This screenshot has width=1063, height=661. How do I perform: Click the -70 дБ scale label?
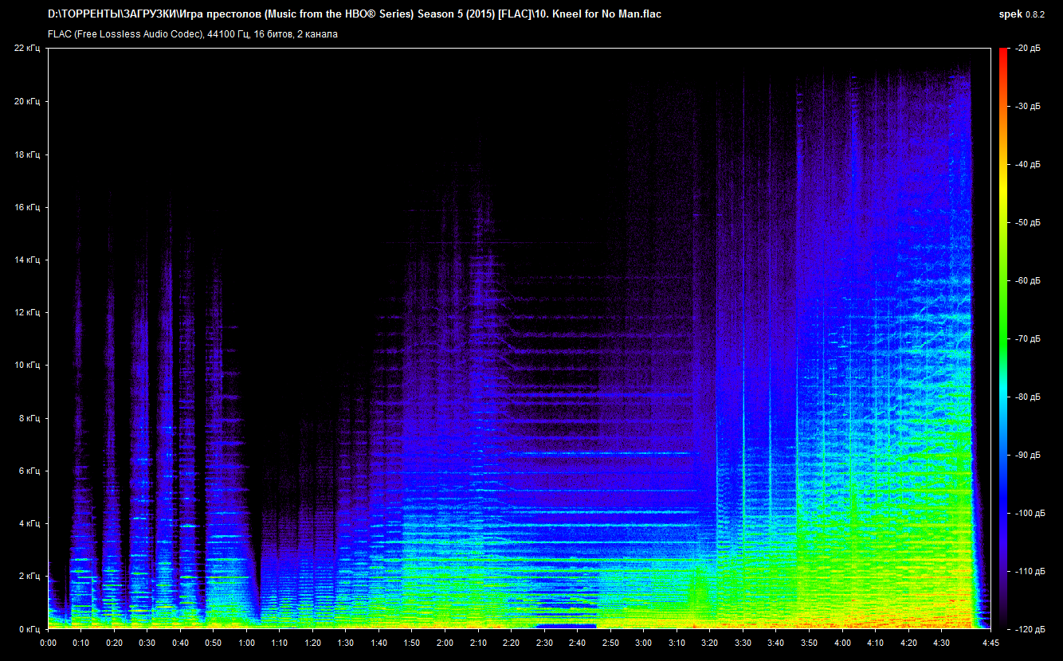[1027, 338]
